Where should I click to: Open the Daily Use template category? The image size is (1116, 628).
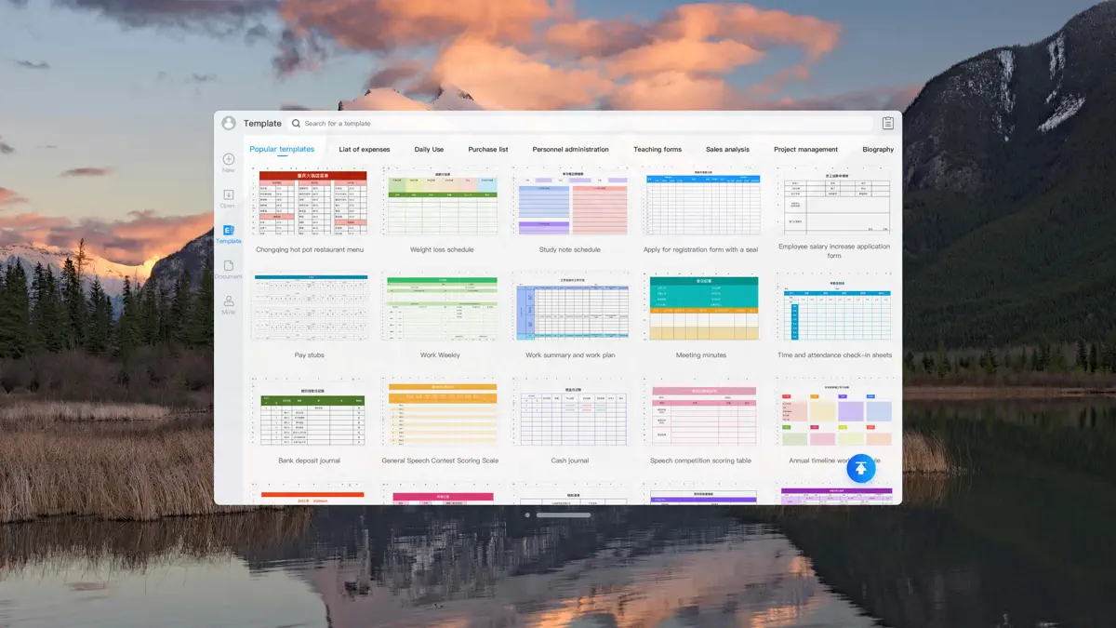[429, 148]
